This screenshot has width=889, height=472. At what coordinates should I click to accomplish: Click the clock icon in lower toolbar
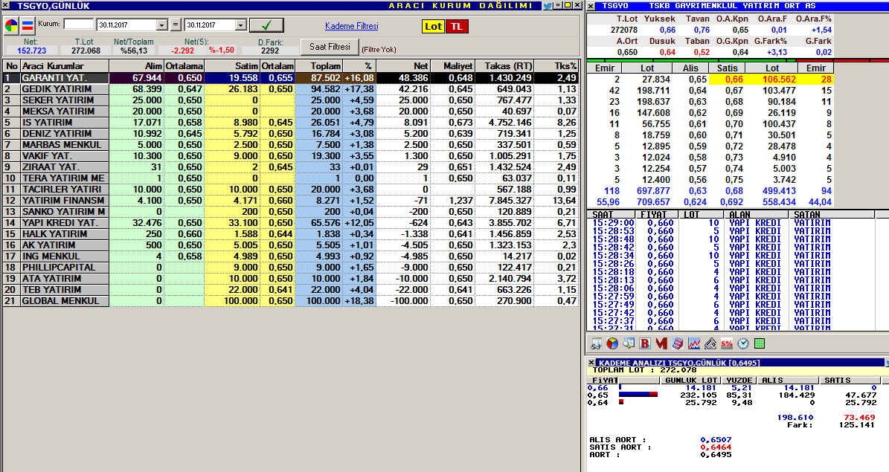point(743,343)
